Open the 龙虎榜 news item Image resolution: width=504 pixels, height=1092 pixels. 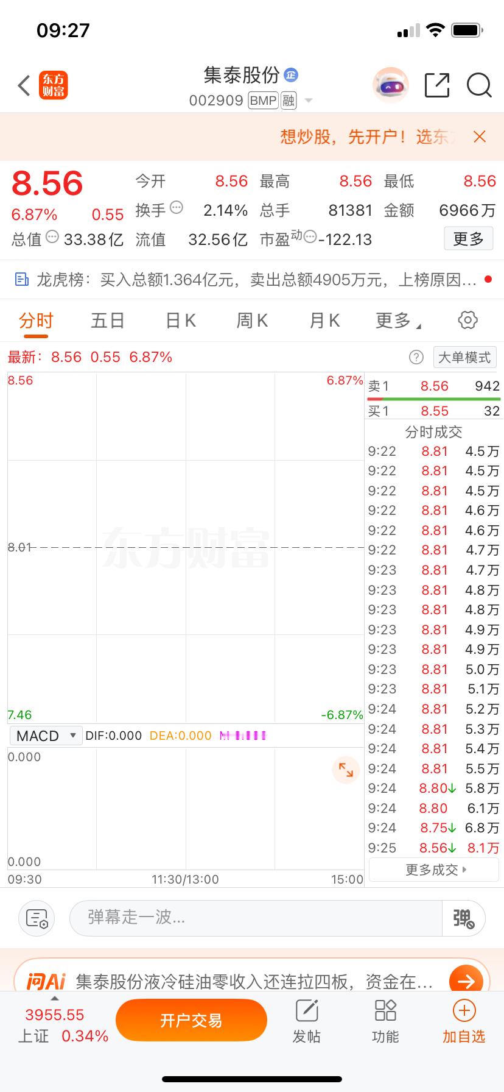252,280
